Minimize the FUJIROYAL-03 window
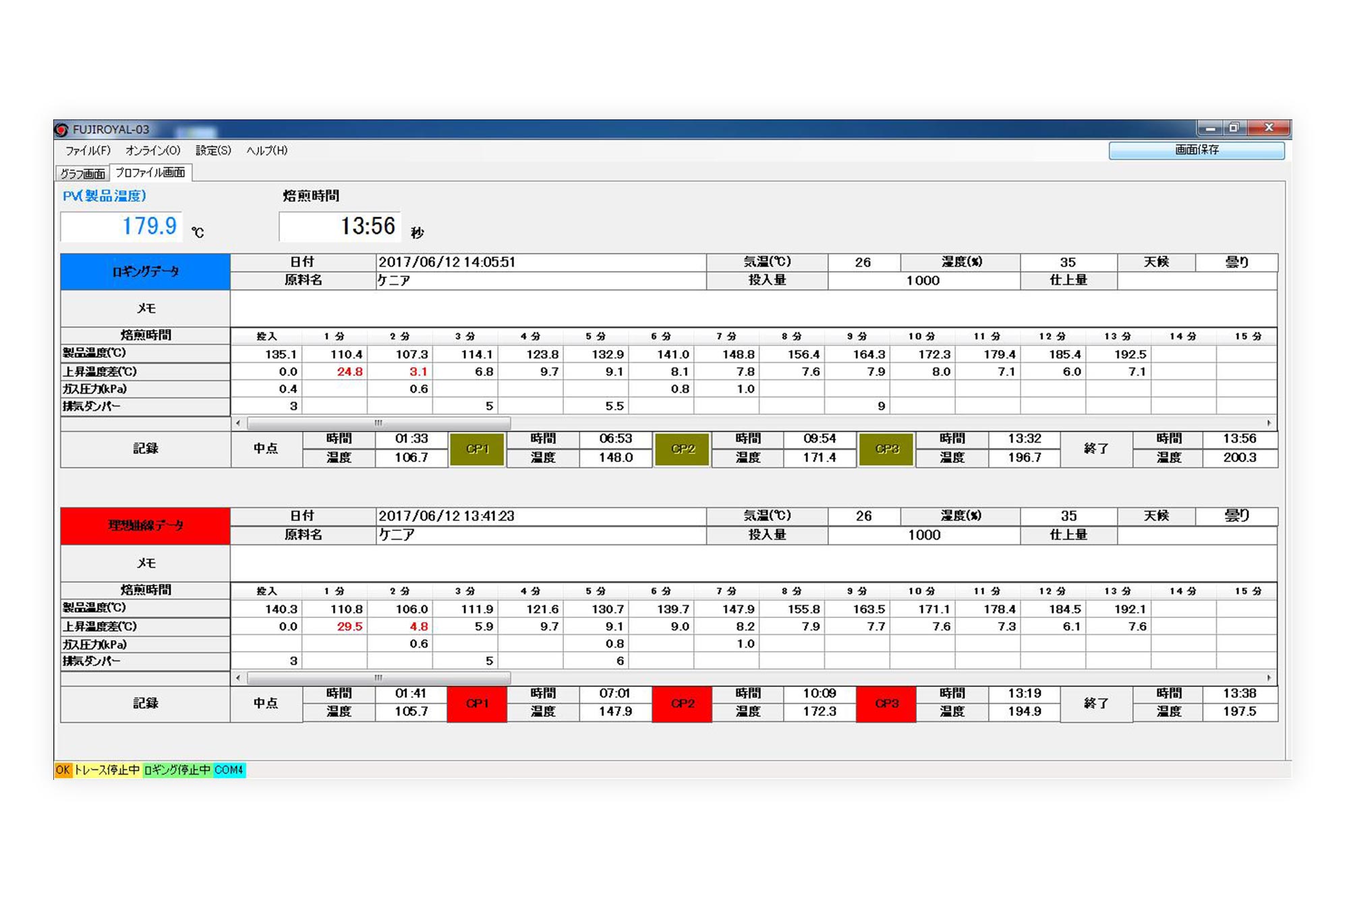This screenshot has width=1349, height=900. 1210,128
